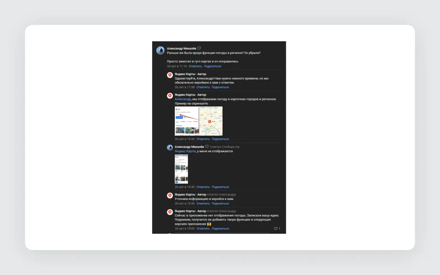Open Александр Михалёв's avatar on the top comment
This screenshot has height=275, width=440.
(x=161, y=51)
